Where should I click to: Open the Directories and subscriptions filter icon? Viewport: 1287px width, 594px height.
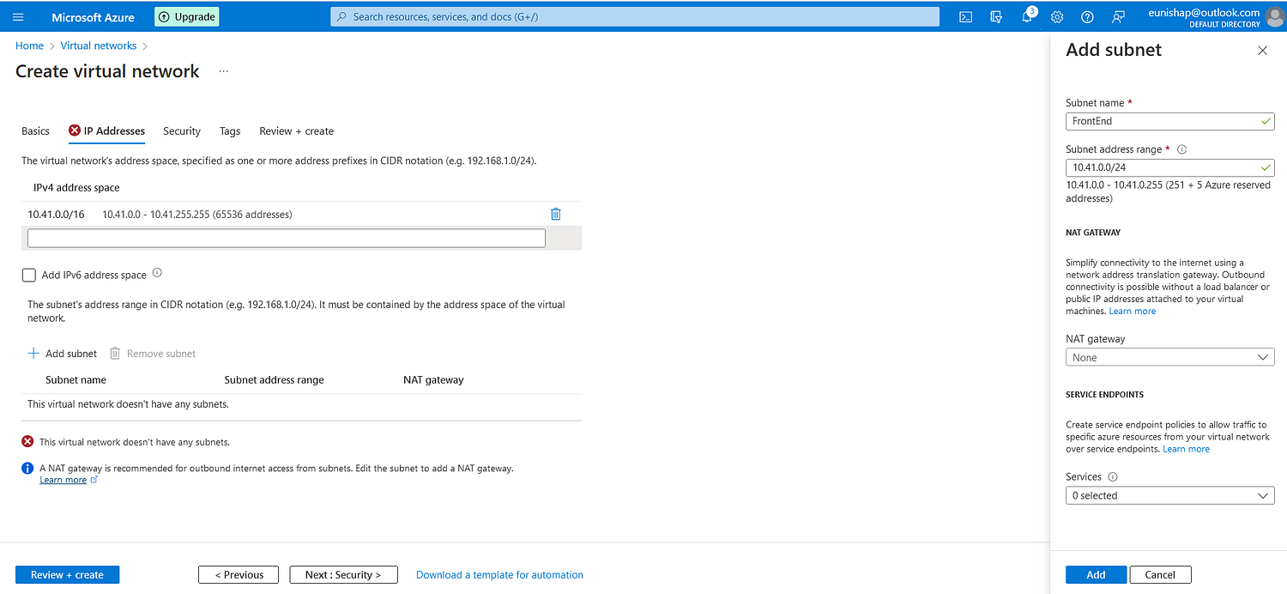pos(996,17)
